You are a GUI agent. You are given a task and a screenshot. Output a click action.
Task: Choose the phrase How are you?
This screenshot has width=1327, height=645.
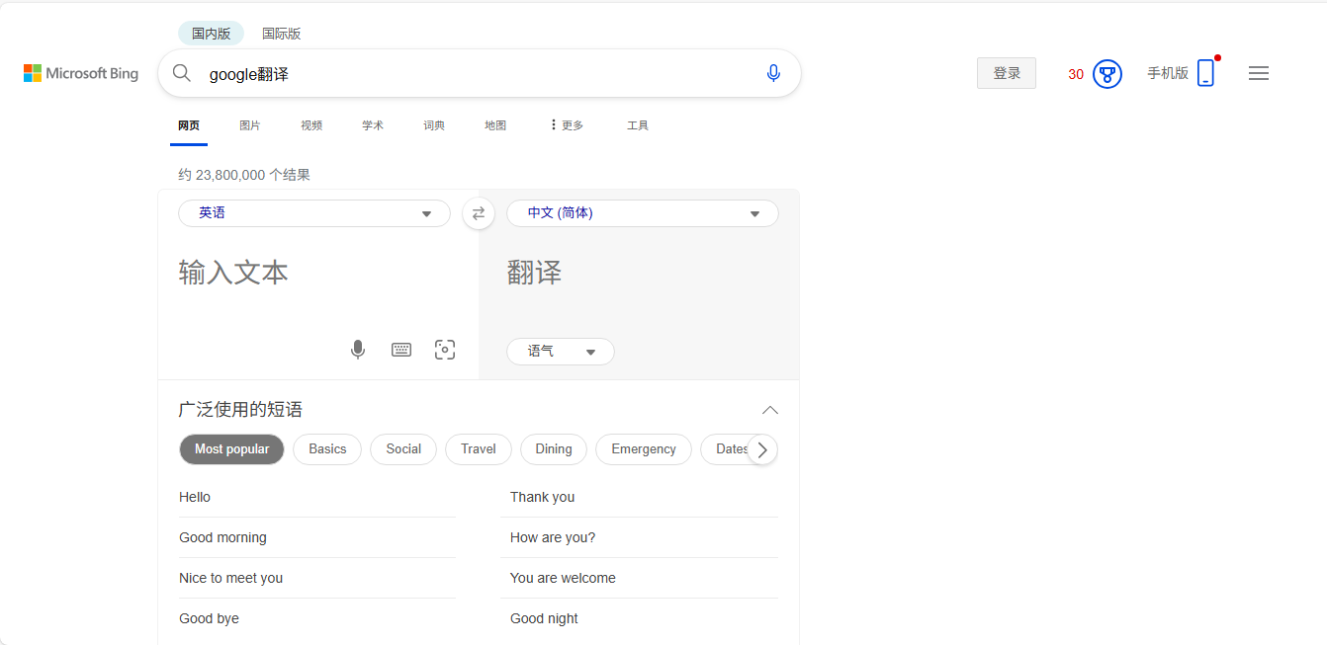coord(553,537)
